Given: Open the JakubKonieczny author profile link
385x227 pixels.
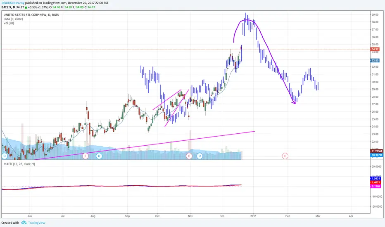Looking at the screenshot, I should point(13,3).
